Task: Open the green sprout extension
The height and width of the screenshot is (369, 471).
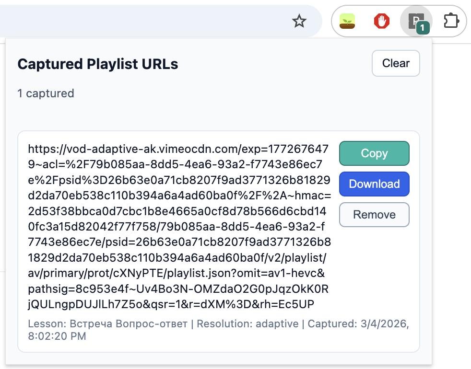Action: point(347,21)
